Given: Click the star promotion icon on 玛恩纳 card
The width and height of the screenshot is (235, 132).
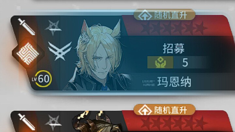Looking at the screenshot, I should point(54,28).
